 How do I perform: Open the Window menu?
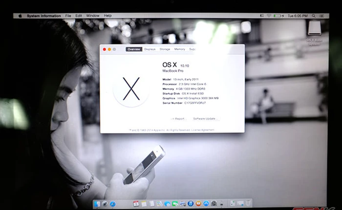(x=93, y=16)
